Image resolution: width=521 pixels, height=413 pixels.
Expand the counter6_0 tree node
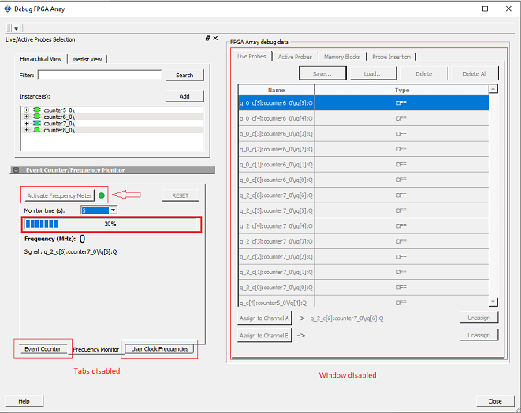[x=27, y=117]
